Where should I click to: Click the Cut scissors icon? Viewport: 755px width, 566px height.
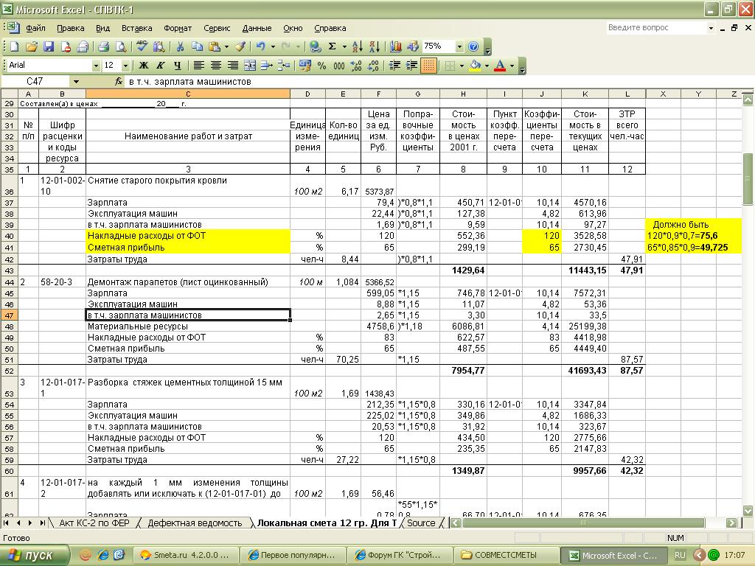(x=179, y=46)
